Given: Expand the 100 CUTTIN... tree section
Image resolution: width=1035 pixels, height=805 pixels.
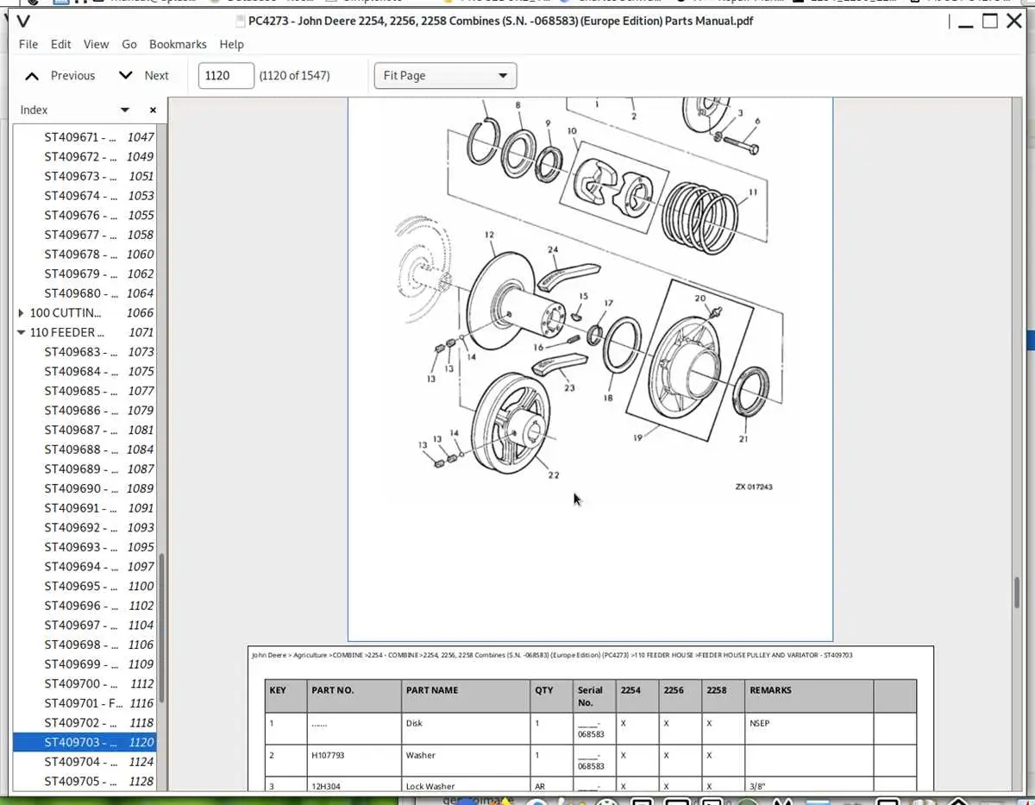Looking at the screenshot, I should tap(22, 312).
